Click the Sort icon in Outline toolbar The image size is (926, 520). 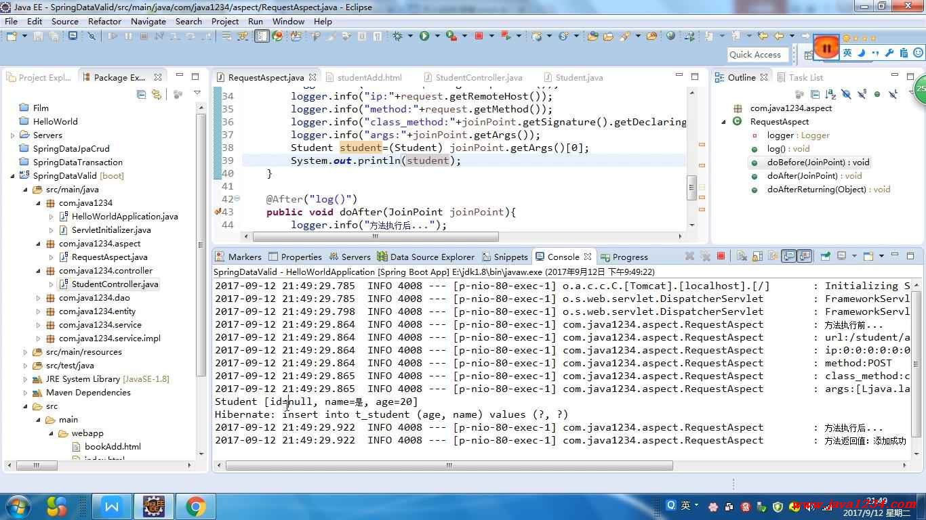(830, 94)
